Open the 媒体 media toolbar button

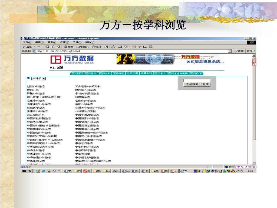(x=97, y=47)
